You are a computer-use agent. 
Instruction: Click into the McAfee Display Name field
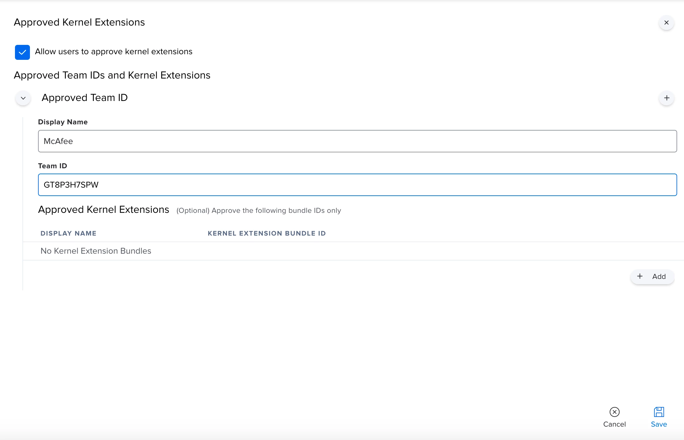[357, 141]
